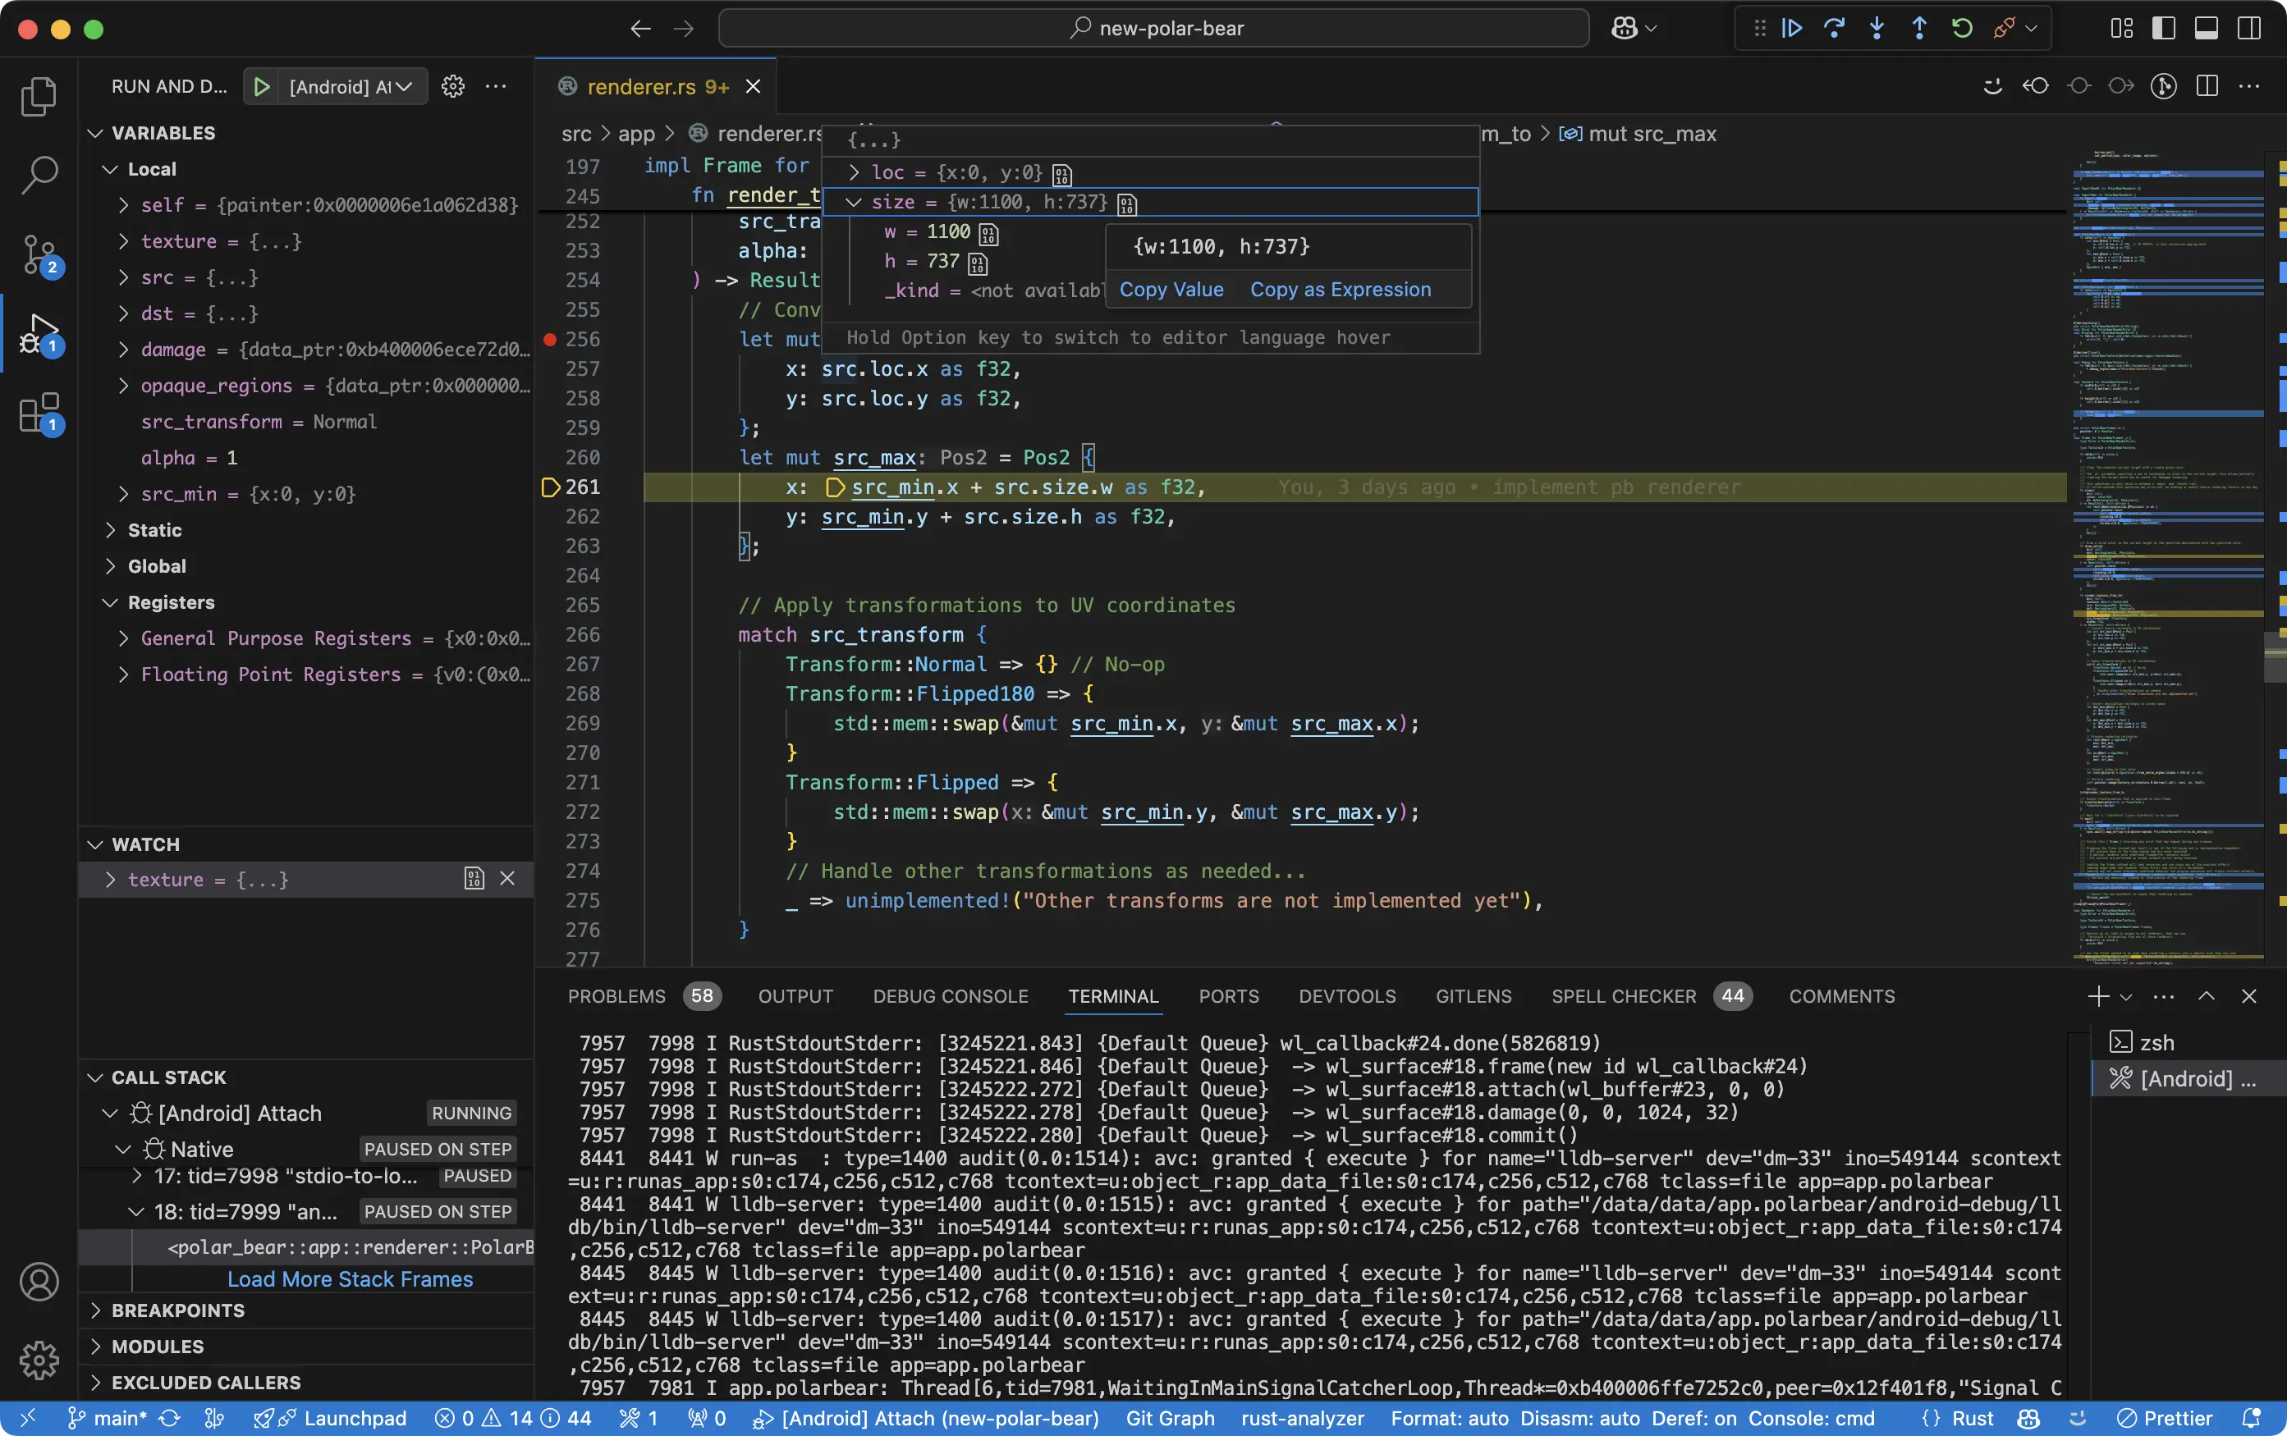Go back with navigation arrow
Image resolution: width=2287 pixels, height=1436 pixels.
pos(640,29)
